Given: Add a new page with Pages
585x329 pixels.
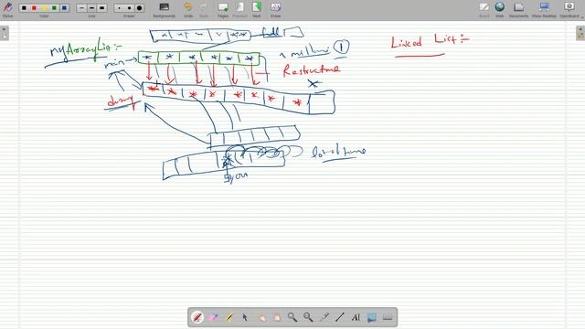Looking at the screenshot, I should point(223,10).
